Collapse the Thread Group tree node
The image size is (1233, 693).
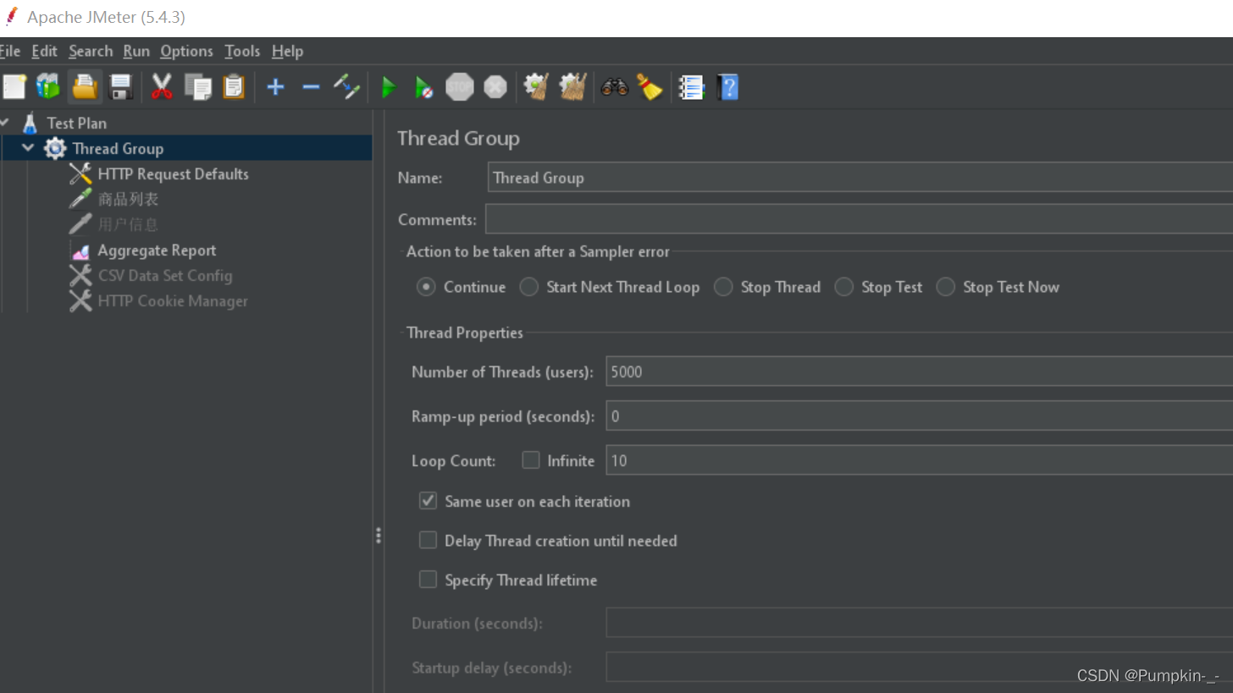[x=29, y=148]
